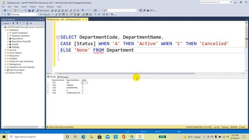Click the navigate back circle arrow icon
This screenshot has width=249, height=140.
(x=5, y=10)
